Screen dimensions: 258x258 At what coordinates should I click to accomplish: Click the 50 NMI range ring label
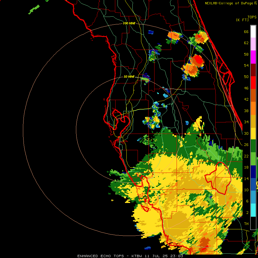pyautogui.click(x=129, y=77)
